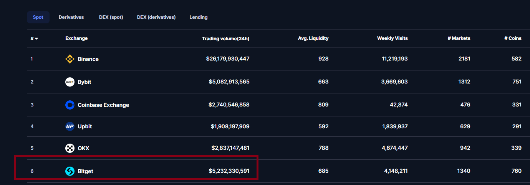Open the Bybit exchange link

[84, 82]
